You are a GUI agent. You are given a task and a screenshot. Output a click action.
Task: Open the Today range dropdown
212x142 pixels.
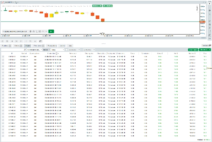pyautogui.click(x=57, y=50)
